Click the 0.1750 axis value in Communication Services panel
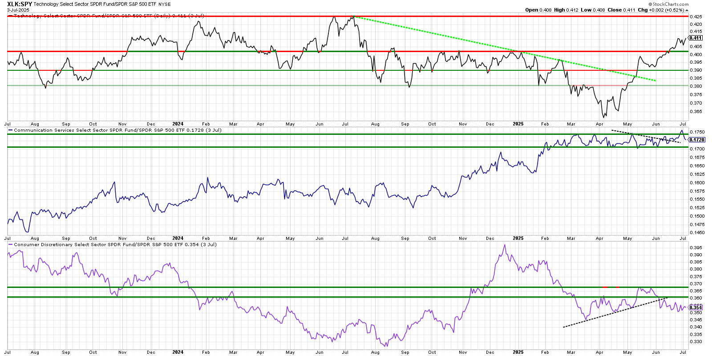The height and width of the screenshot is (356, 712). click(697, 132)
